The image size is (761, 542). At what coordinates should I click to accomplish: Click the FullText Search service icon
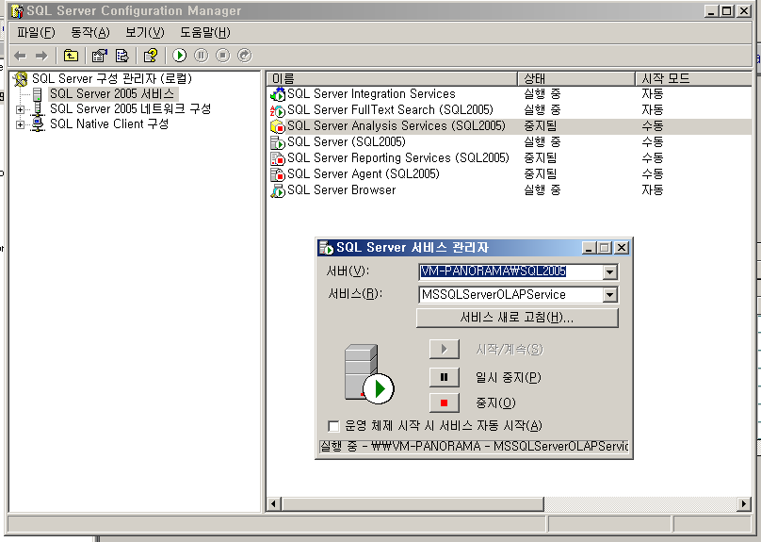278,110
